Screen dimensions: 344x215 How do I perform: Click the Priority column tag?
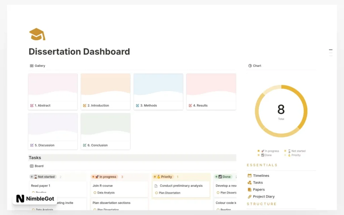(163, 177)
